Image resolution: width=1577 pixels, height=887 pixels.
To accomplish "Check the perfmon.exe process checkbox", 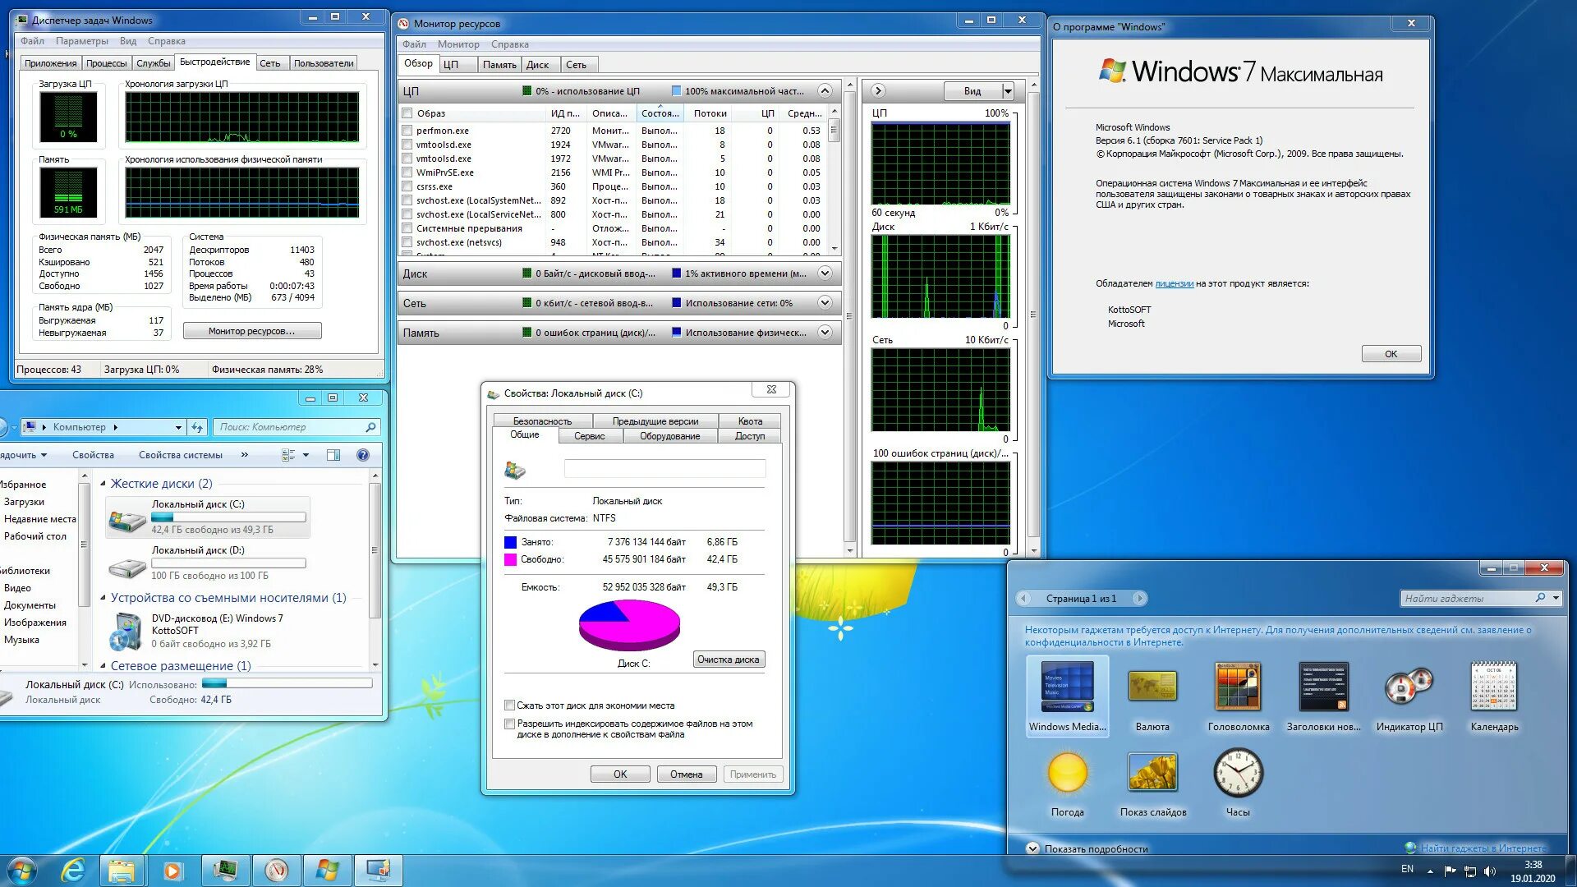I will click(407, 131).
